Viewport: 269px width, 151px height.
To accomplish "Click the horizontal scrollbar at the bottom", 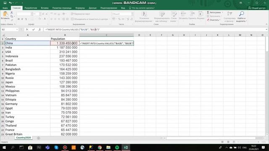I will 211,138.
